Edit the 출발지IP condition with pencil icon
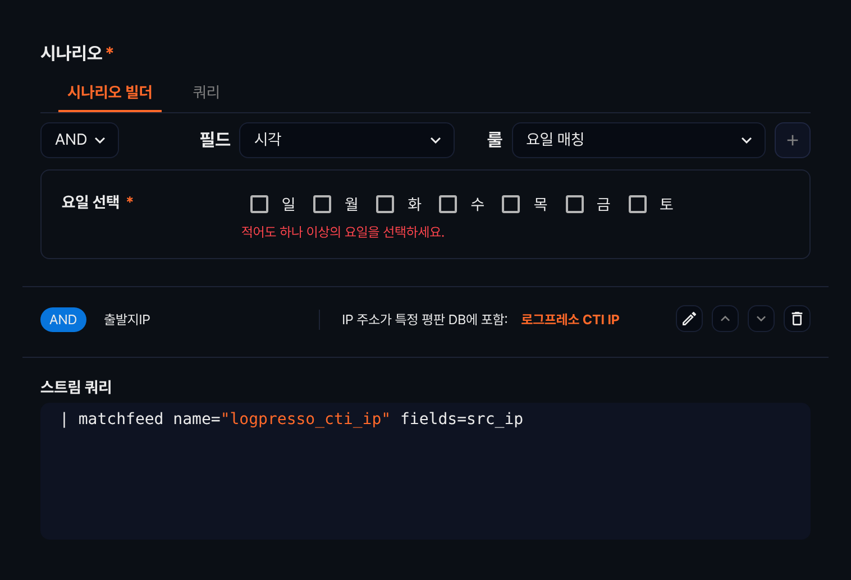The width and height of the screenshot is (851, 580). click(x=689, y=319)
